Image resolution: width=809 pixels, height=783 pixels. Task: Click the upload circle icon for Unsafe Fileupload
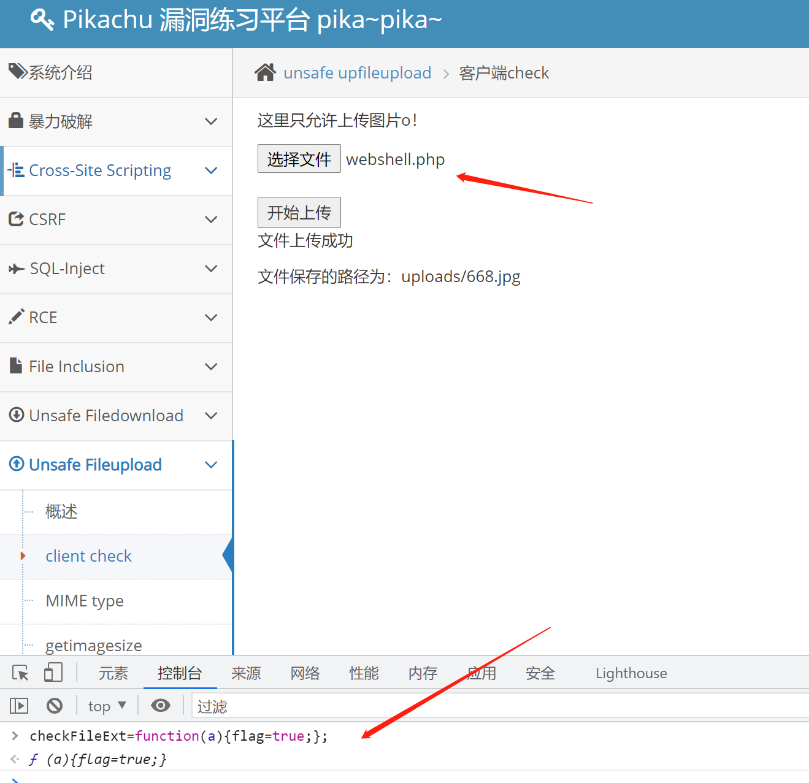click(17, 464)
